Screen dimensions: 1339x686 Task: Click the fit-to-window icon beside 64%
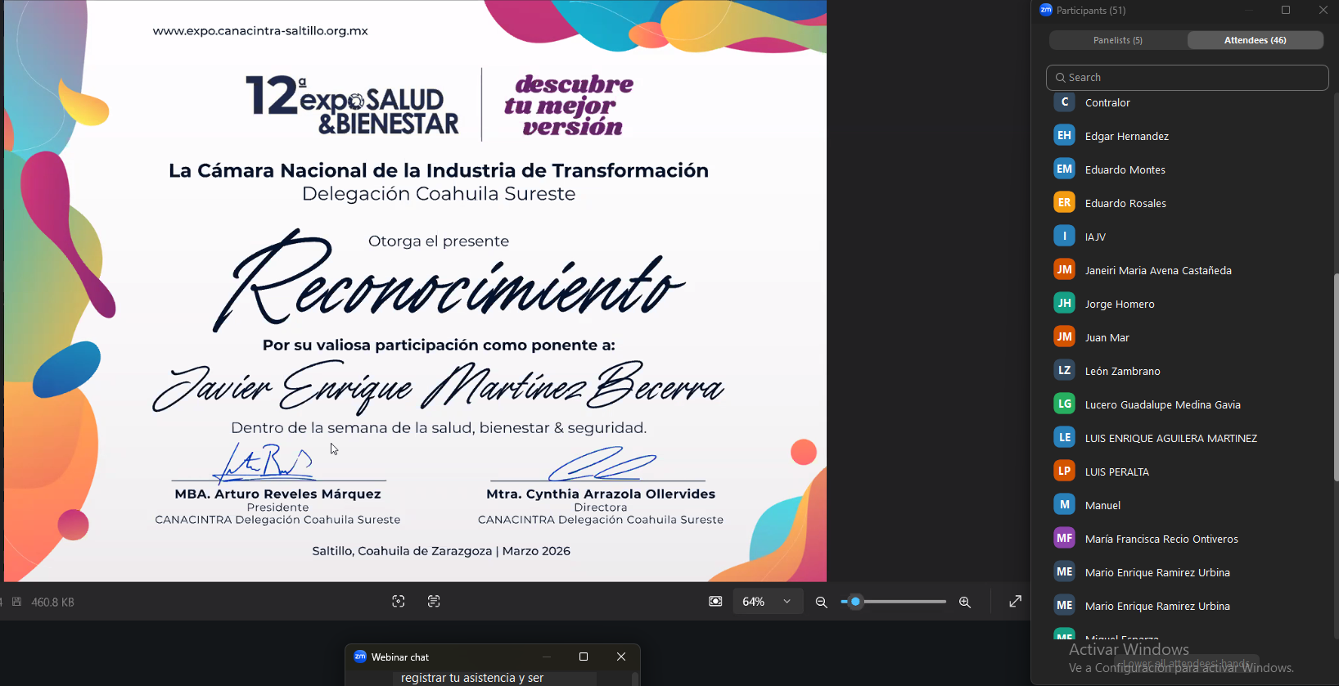(715, 602)
